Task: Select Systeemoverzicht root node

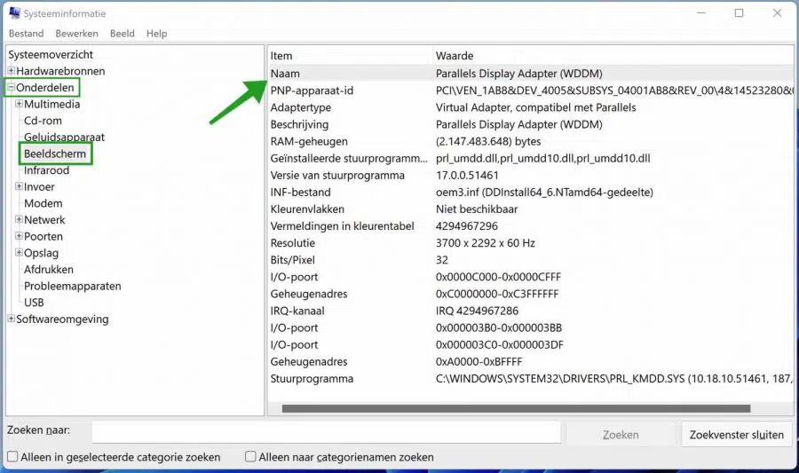Action: click(51, 54)
